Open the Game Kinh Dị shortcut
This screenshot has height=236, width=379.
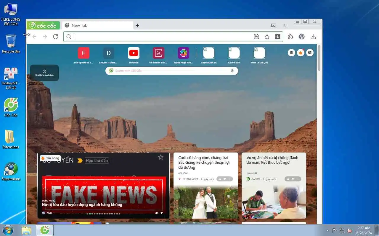pos(208,55)
